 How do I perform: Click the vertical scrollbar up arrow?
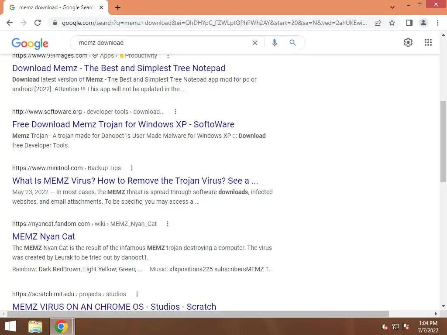tap(443, 35)
